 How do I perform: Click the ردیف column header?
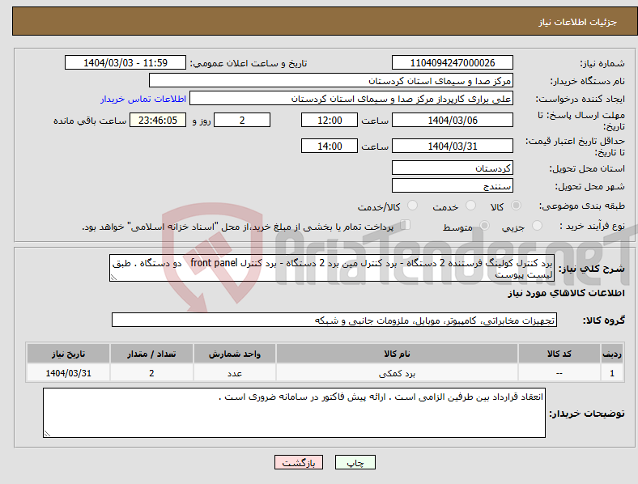612,354
